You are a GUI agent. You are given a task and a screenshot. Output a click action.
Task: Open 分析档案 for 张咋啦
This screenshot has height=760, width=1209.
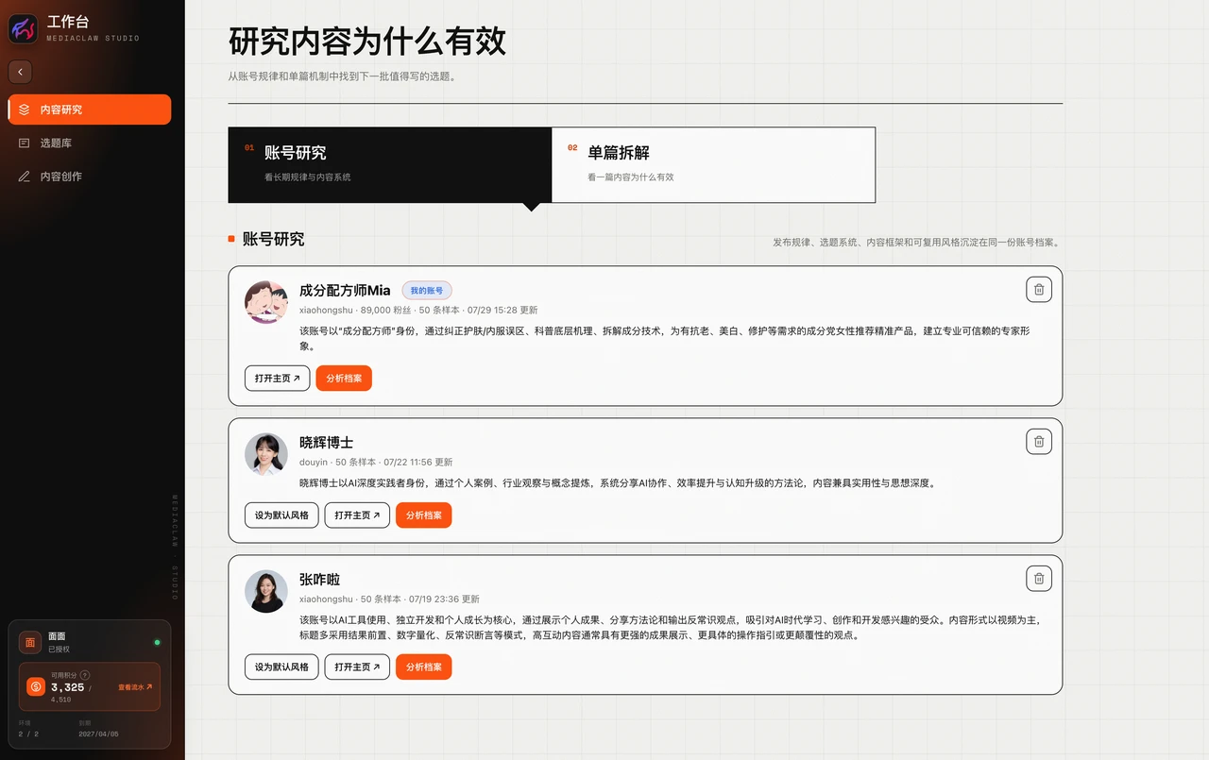424,667
